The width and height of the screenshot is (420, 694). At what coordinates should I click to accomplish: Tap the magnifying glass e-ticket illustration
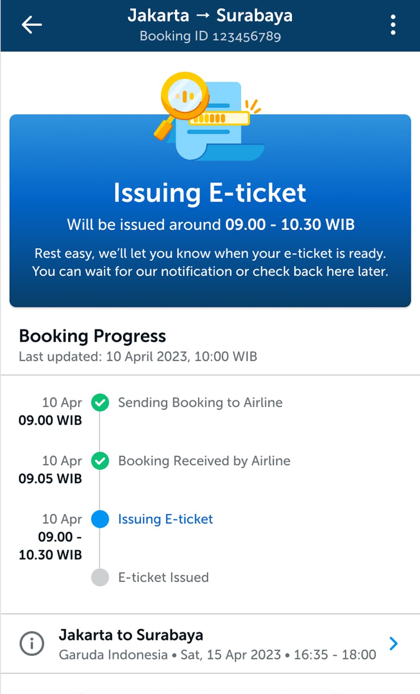(208, 116)
